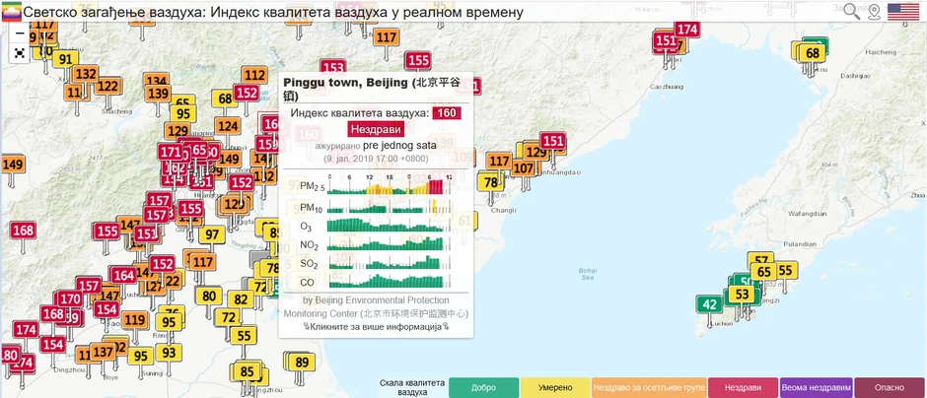Click the PM2.5 history chart
The width and height of the screenshot is (927, 398).
point(389,185)
